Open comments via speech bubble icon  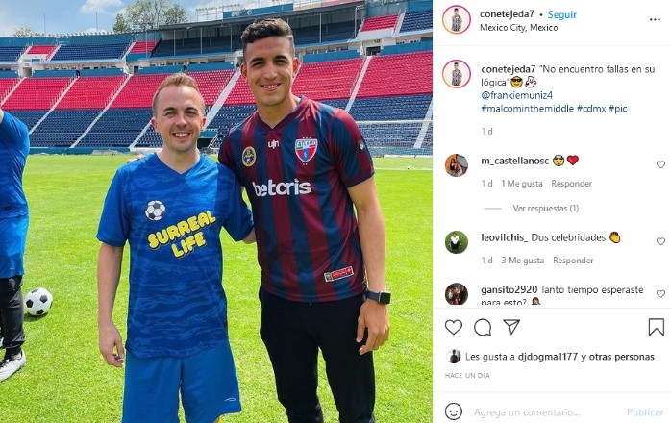tap(483, 328)
